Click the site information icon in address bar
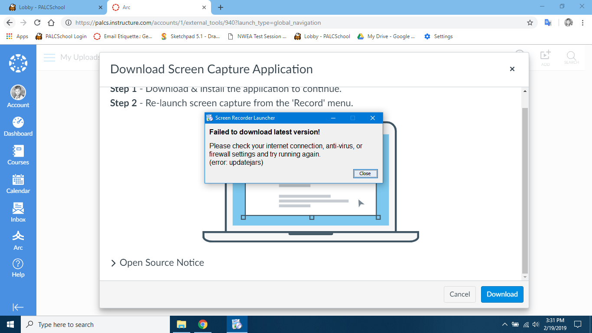Viewport: 592px width, 333px height. click(68, 23)
